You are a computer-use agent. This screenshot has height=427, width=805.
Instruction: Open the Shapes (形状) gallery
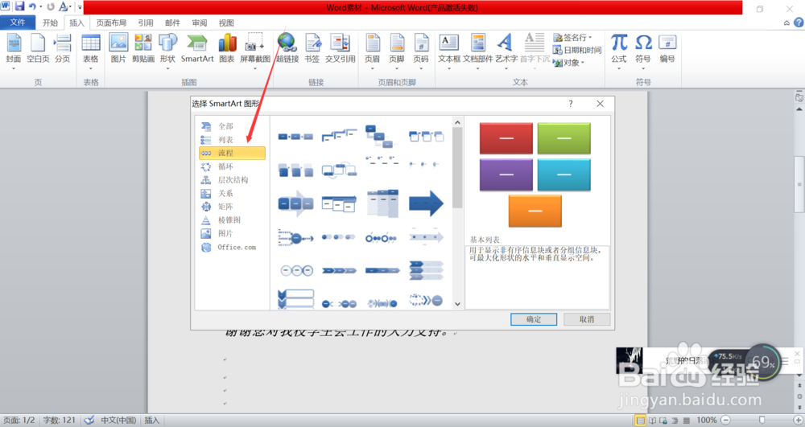pyautogui.click(x=167, y=49)
